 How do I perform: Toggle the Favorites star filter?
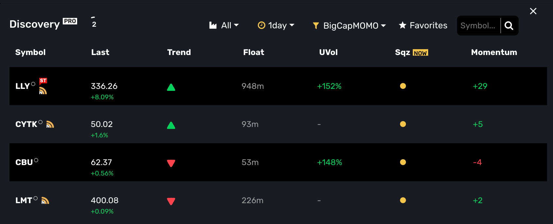coord(423,25)
